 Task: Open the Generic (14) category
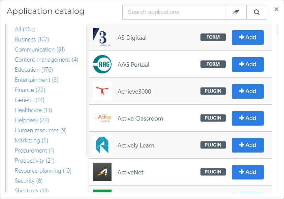30,100
